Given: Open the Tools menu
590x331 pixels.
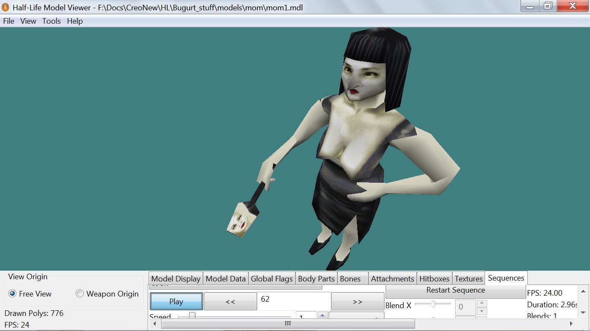Looking at the screenshot, I should (x=51, y=21).
